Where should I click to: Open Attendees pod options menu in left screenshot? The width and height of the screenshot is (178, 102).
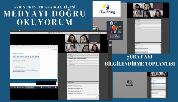pyautogui.click(x=97, y=54)
